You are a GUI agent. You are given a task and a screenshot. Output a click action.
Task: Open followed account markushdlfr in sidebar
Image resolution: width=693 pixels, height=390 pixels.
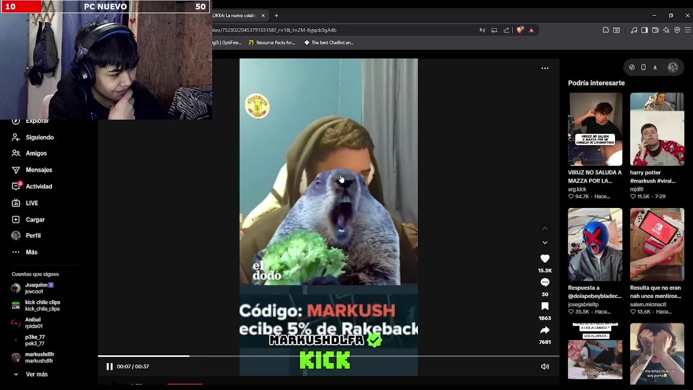(33, 357)
